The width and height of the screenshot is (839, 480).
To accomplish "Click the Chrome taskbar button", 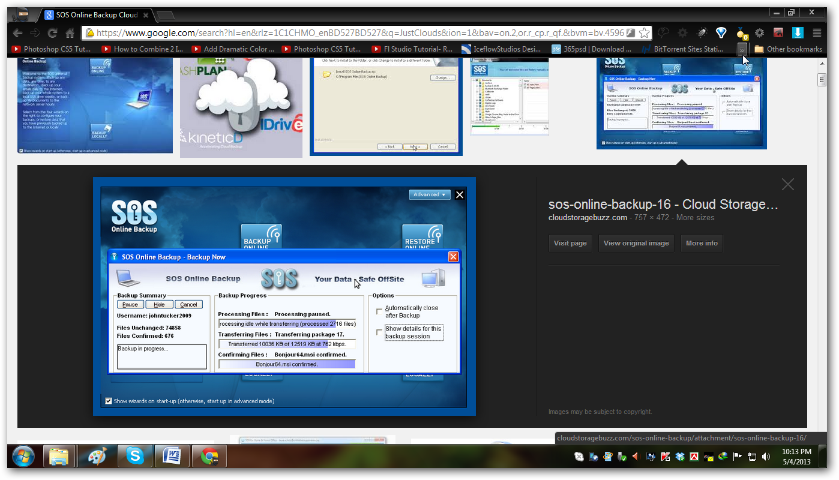I will 209,457.
